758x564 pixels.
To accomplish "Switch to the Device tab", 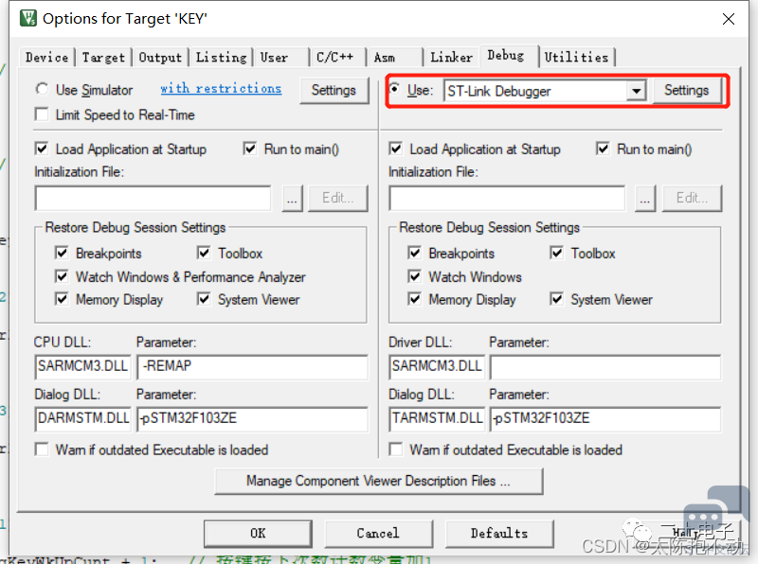I will pos(46,58).
